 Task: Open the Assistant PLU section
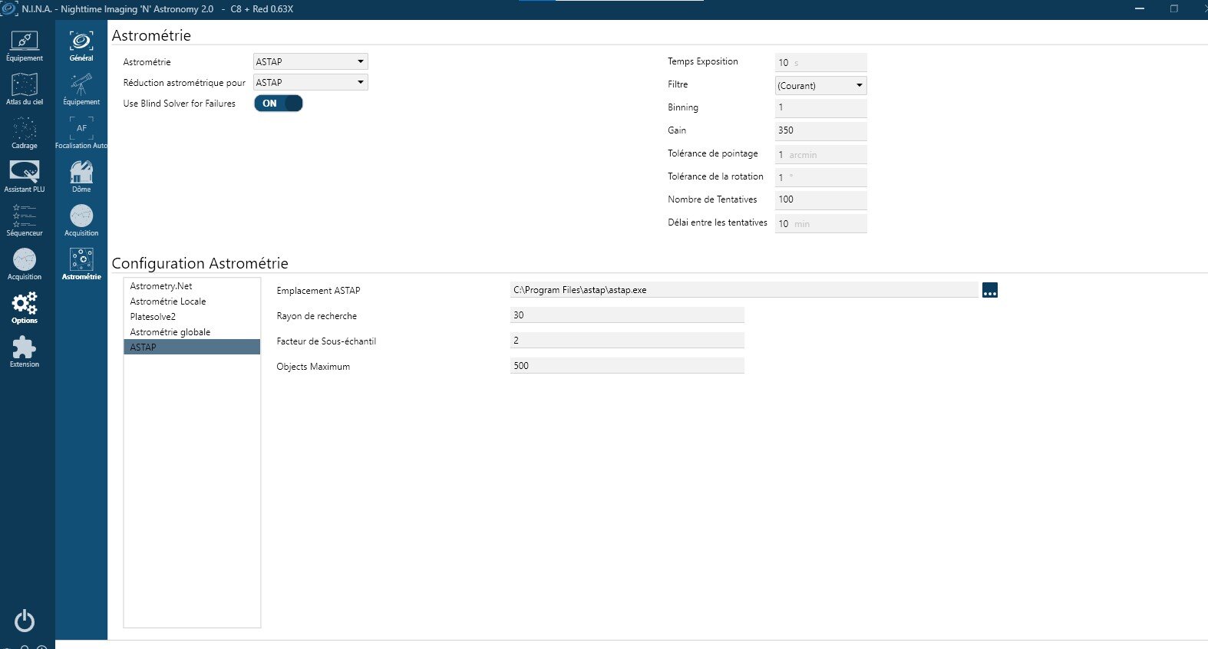[x=25, y=177]
